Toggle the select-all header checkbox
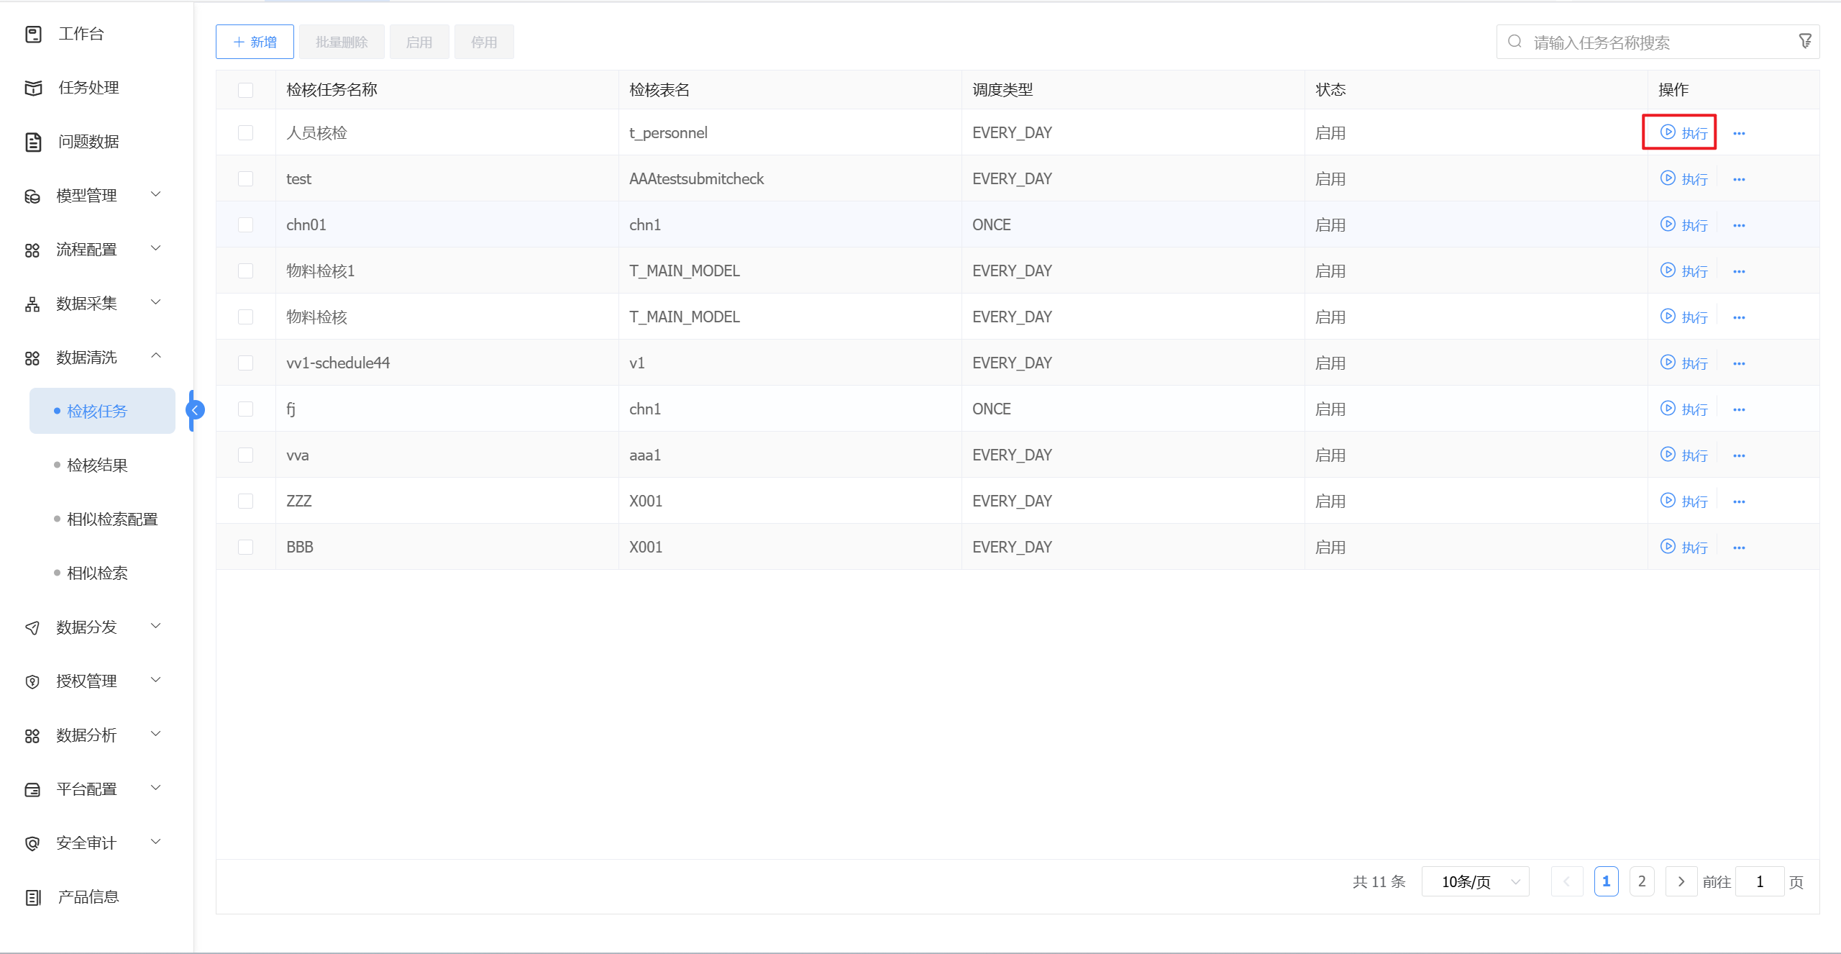The width and height of the screenshot is (1841, 954). click(245, 90)
